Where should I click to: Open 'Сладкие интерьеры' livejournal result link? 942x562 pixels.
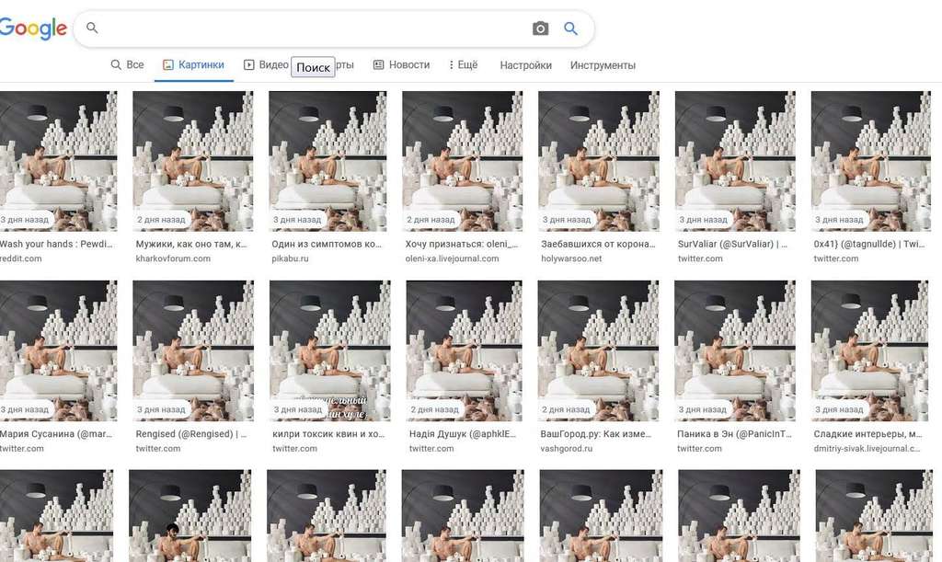point(867,434)
